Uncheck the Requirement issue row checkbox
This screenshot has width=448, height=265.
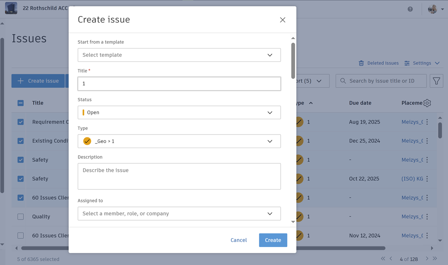21,122
